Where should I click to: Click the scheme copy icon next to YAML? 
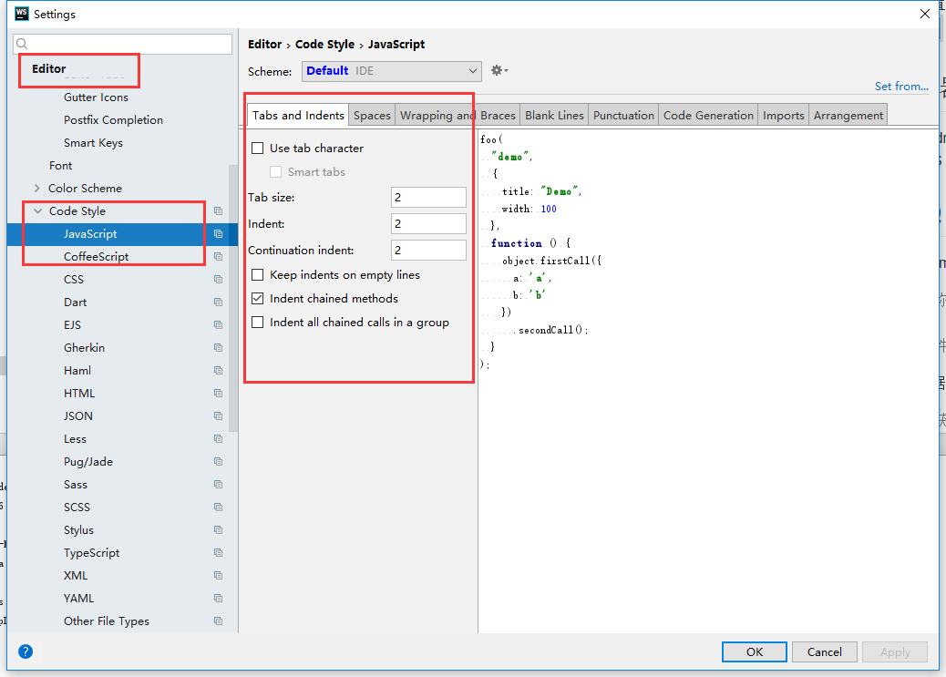(x=219, y=599)
